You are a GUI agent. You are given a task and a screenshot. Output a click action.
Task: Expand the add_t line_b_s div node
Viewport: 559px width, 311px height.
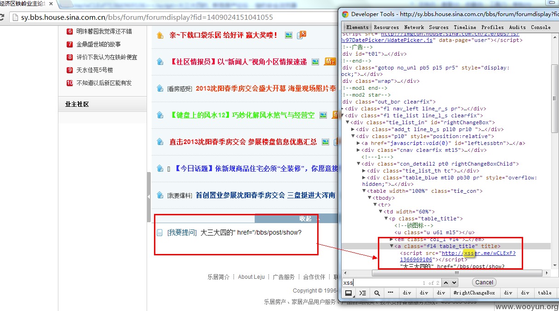pyautogui.click(x=353, y=130)
